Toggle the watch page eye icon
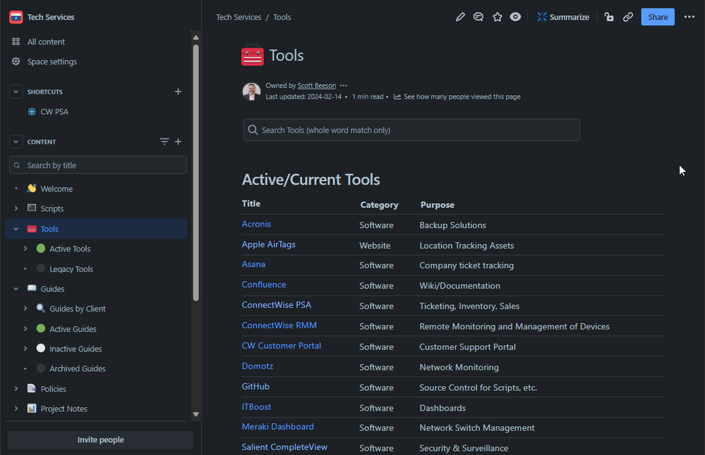Image resolution: width=705 pixels, height=455 pixels. [515, 17]
